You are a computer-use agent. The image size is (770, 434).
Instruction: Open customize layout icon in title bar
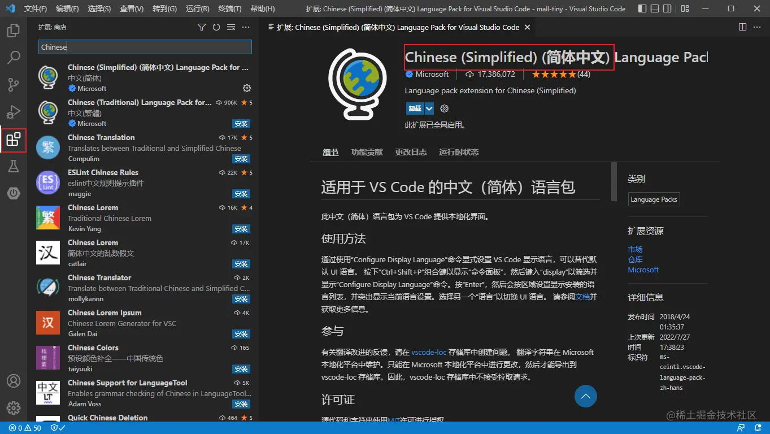(x=685, y=8)
